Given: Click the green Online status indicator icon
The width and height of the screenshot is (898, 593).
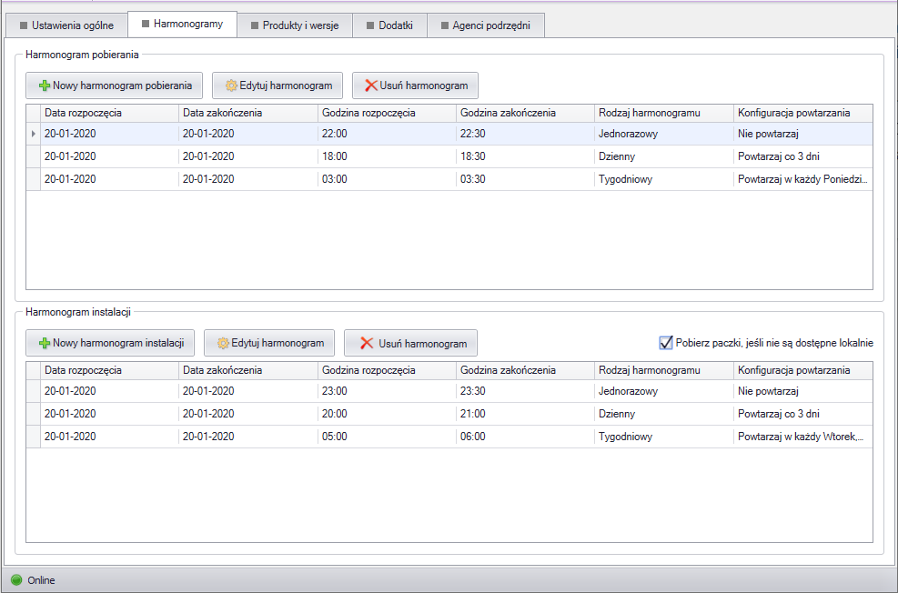Looking at the screenshot, I should [16, 580].
